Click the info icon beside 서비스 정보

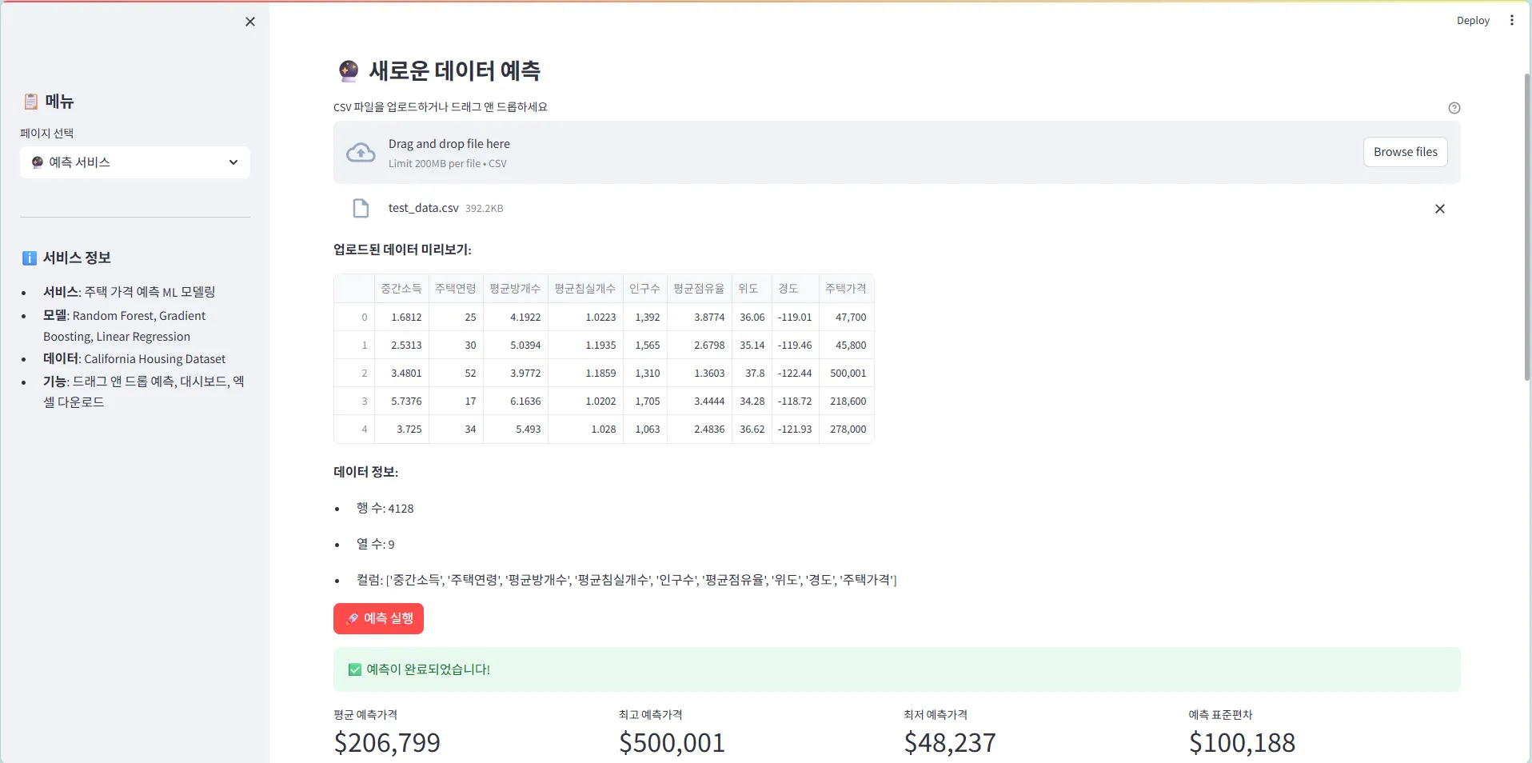(29, 258)
